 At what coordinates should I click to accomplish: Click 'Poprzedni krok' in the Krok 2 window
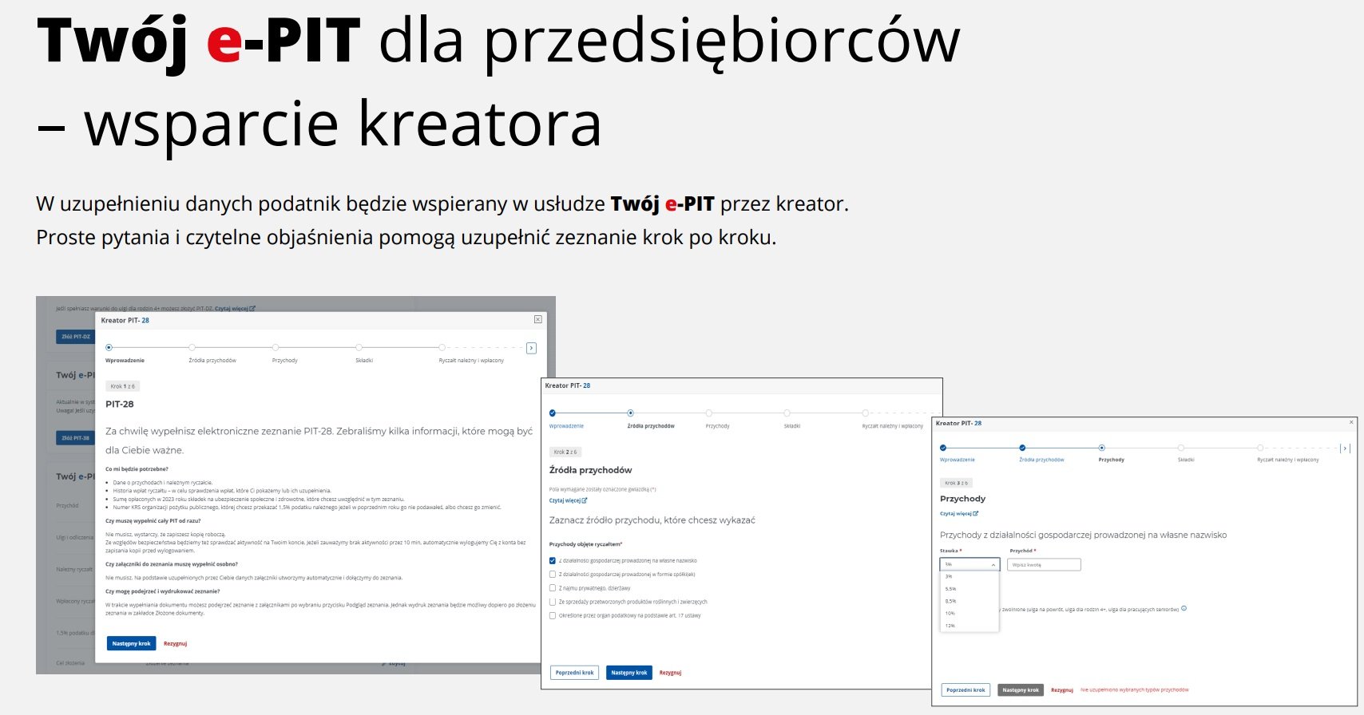(x=574, y=673)
